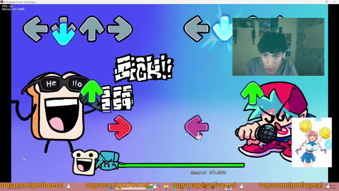
Task: Click the red right arrow note
Action: click(x=120, y=128)
